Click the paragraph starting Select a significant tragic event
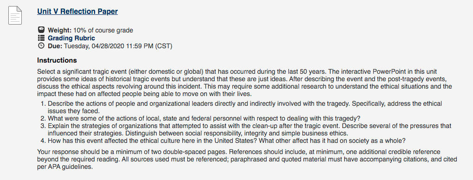The image size is (473, 180). pos(245,83)
